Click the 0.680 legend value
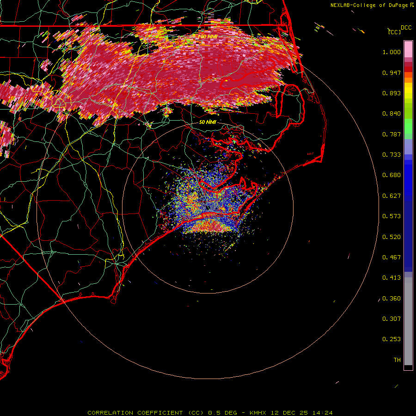The image size is (416, 416). (x=392, y=175)
